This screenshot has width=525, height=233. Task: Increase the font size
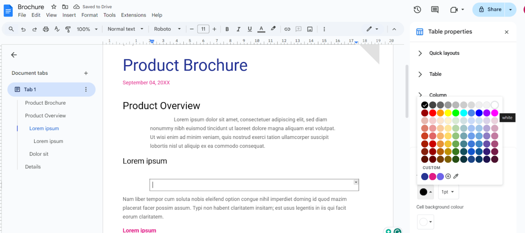click(214, 29)
